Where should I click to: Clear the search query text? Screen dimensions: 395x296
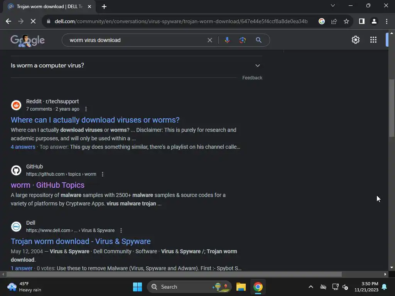(209, 40)
